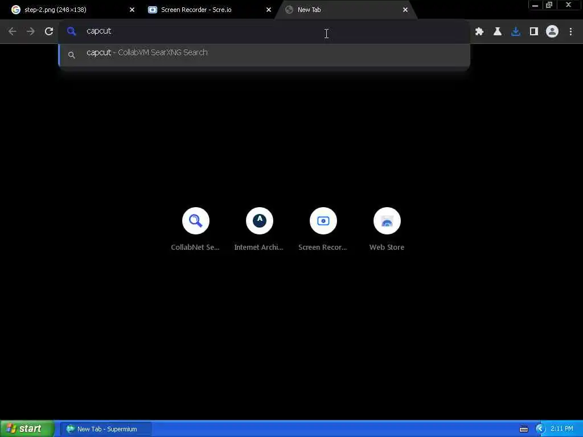The height and width of the screenshot is (437, 583).
Task: Reload the current page
Action: (49, 32)
